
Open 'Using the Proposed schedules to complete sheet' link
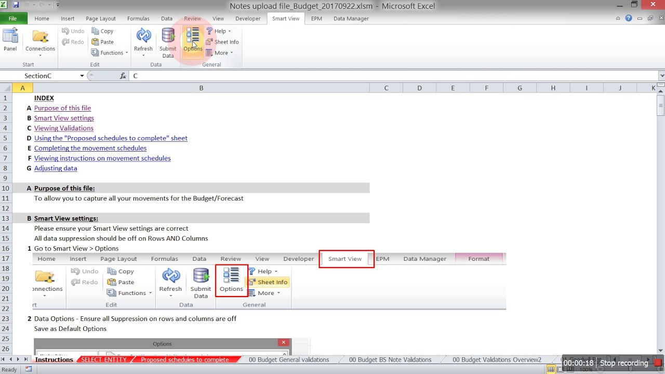[x=111, y=138]
